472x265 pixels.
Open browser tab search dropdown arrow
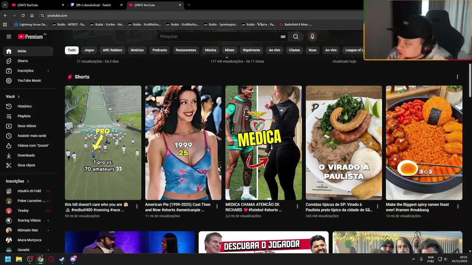tap(5, 5)
